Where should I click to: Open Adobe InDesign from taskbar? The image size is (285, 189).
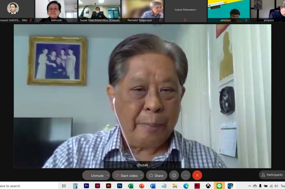[x=97, y=186]
